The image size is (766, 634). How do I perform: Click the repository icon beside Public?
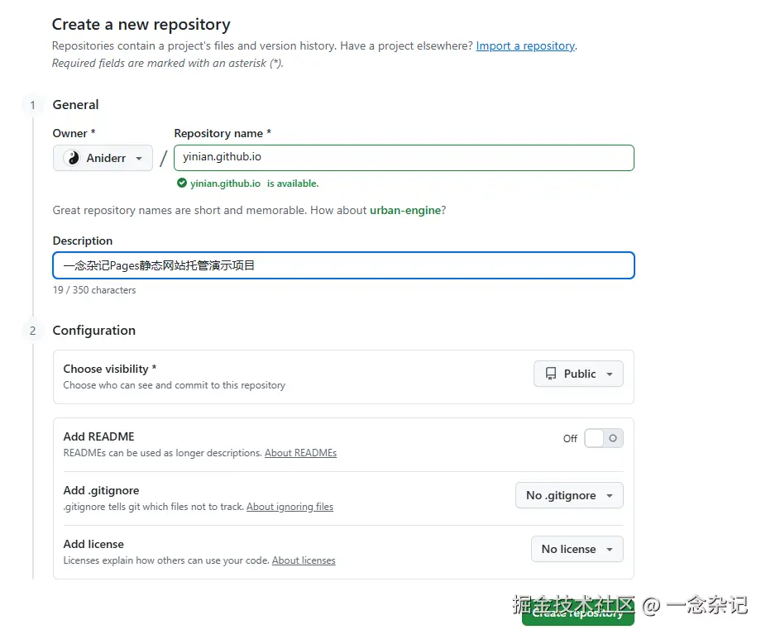pyautogui.click(x=551, y=374)
